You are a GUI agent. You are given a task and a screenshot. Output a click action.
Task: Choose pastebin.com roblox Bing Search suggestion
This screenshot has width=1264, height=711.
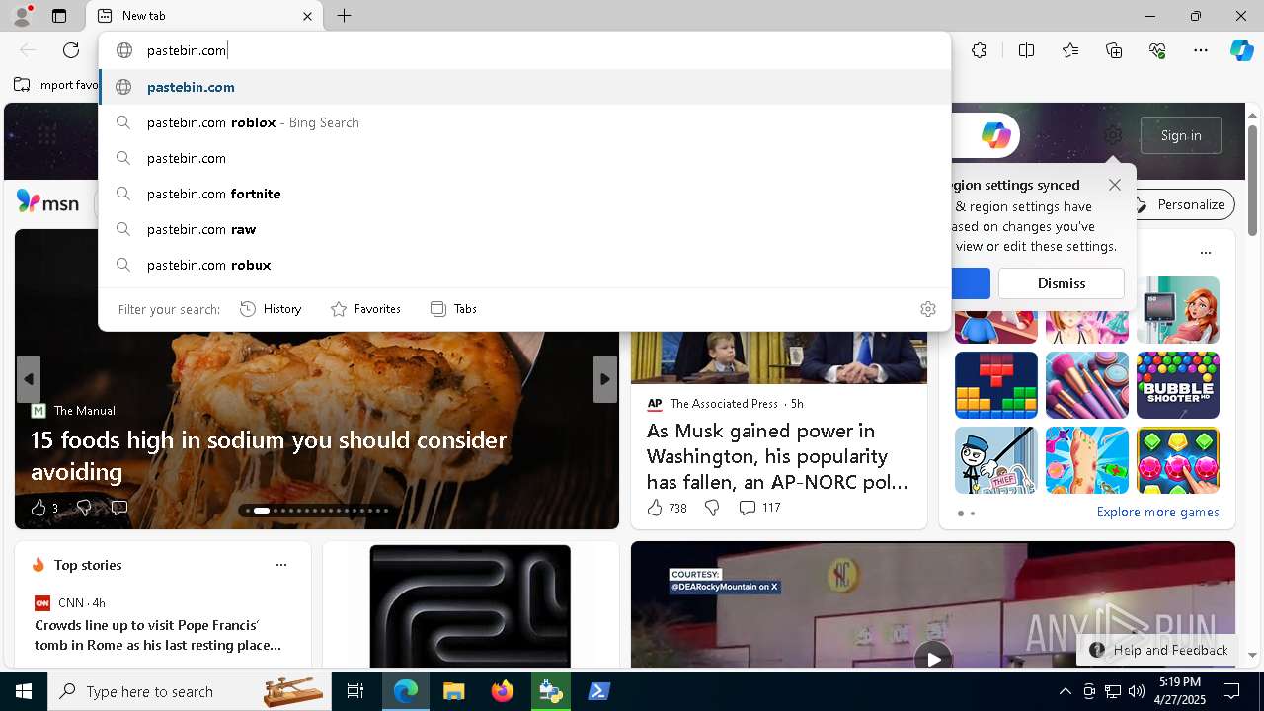(525, 122)
